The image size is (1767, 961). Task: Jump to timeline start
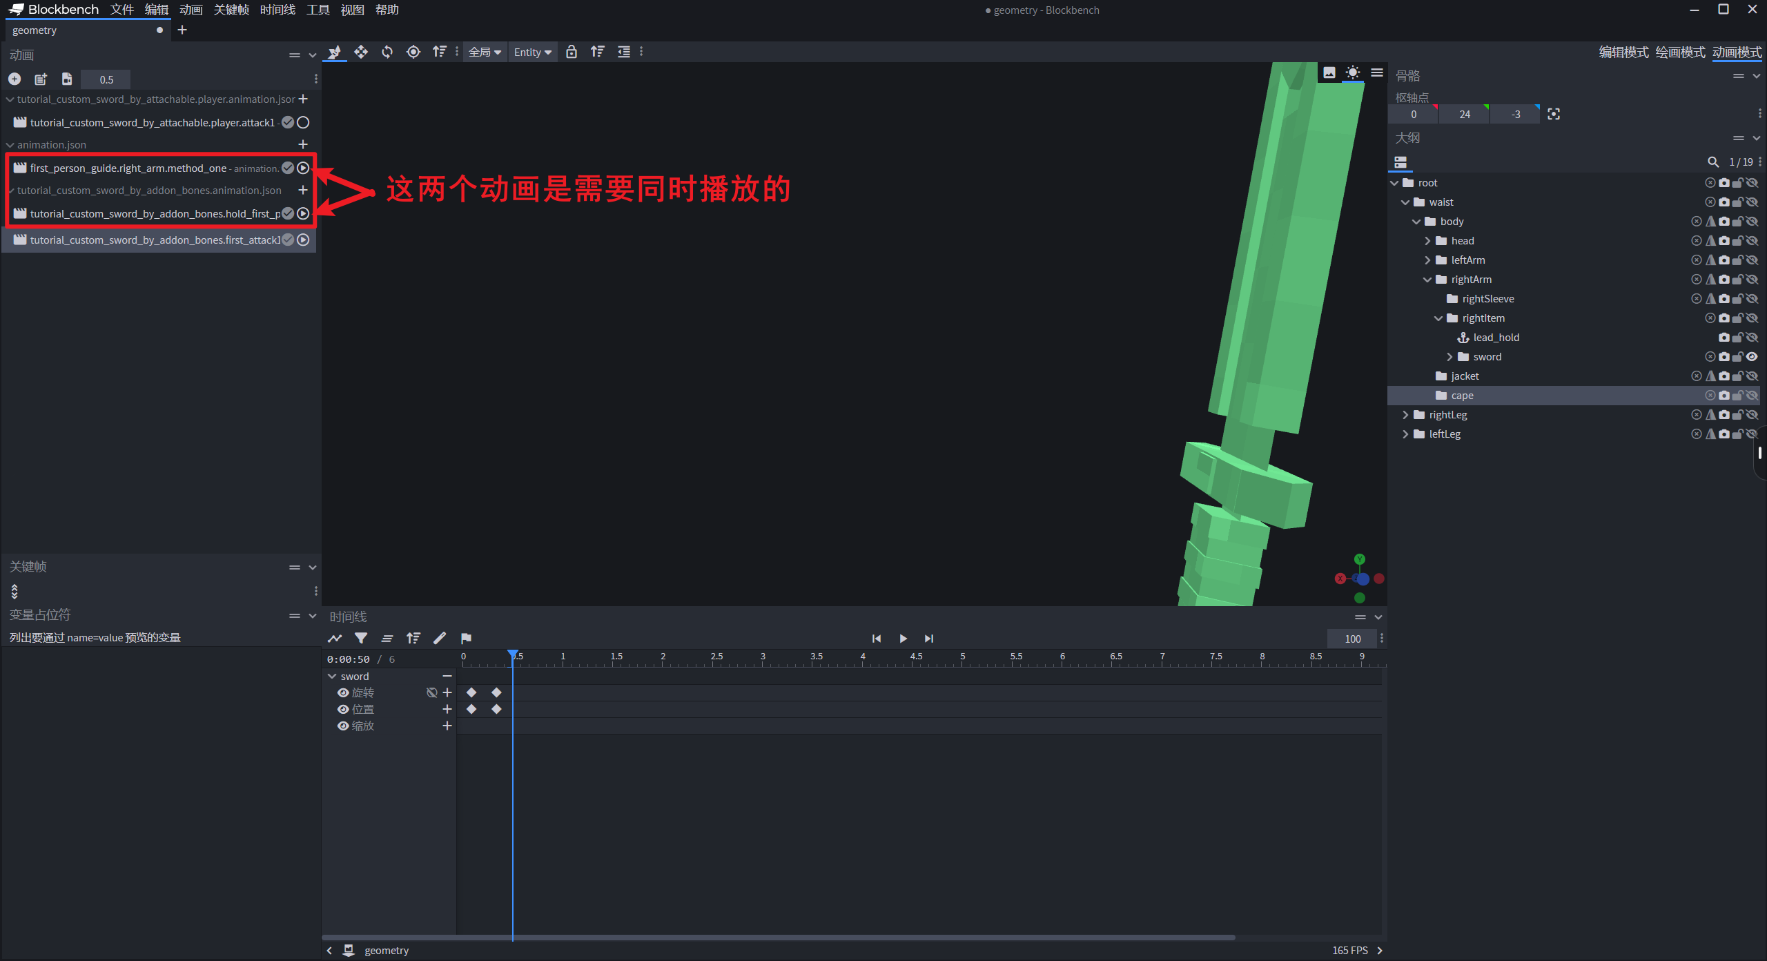877,639
